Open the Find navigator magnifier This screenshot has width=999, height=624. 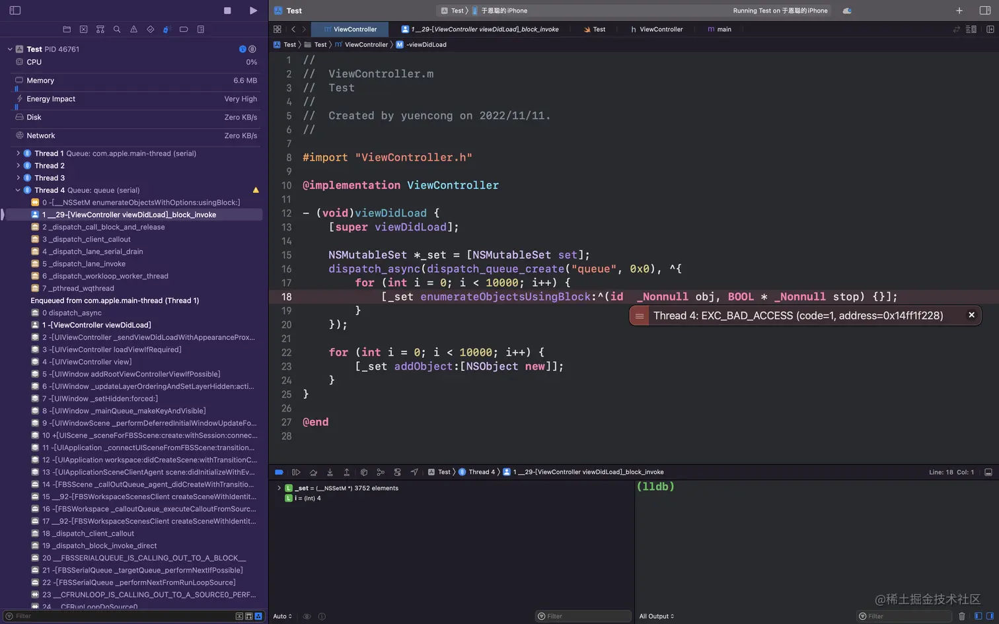pyautogui.click(x=117, y=29)
